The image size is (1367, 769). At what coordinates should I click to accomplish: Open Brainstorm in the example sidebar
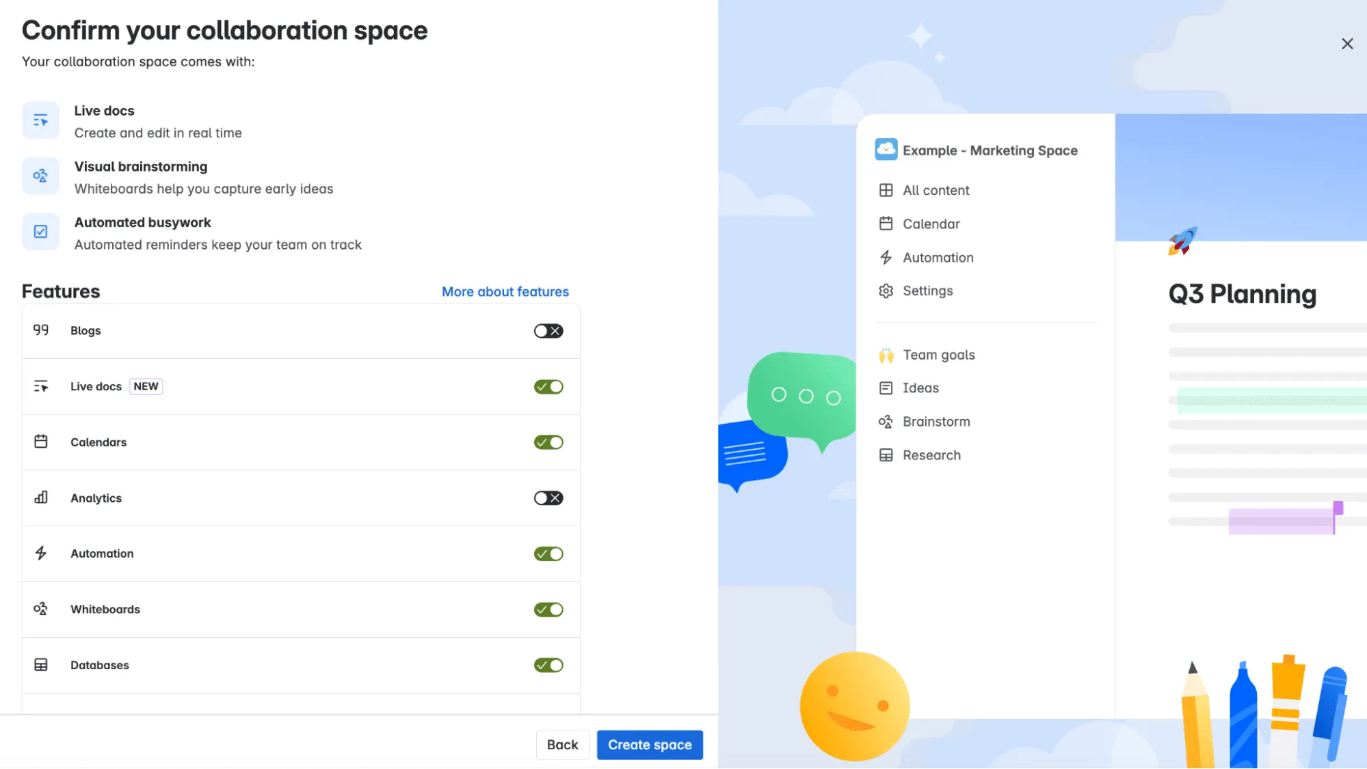(x=935, y=422)
